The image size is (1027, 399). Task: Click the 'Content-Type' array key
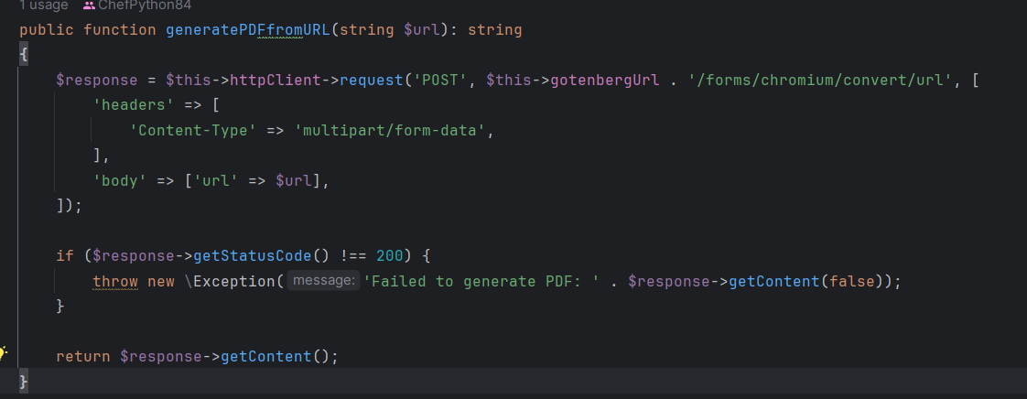point(193,131)
